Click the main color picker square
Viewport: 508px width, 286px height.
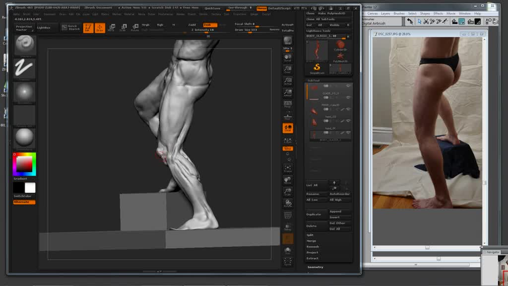coord(24,164)
